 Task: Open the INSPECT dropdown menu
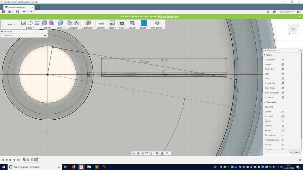point(101,28)
